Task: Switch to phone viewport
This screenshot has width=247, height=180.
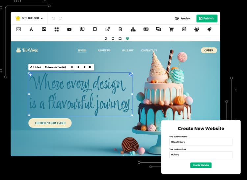Action: 105,38
